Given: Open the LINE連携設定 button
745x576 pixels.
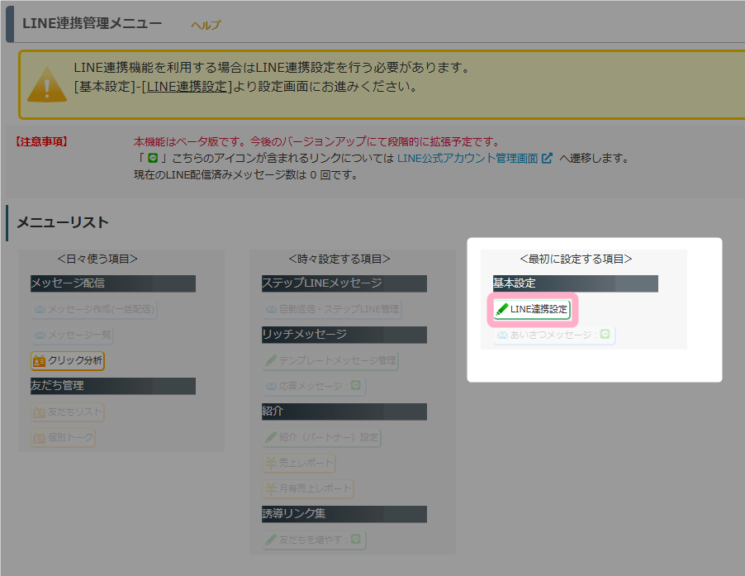Looking at the screenshot, I should coord(532,309).
